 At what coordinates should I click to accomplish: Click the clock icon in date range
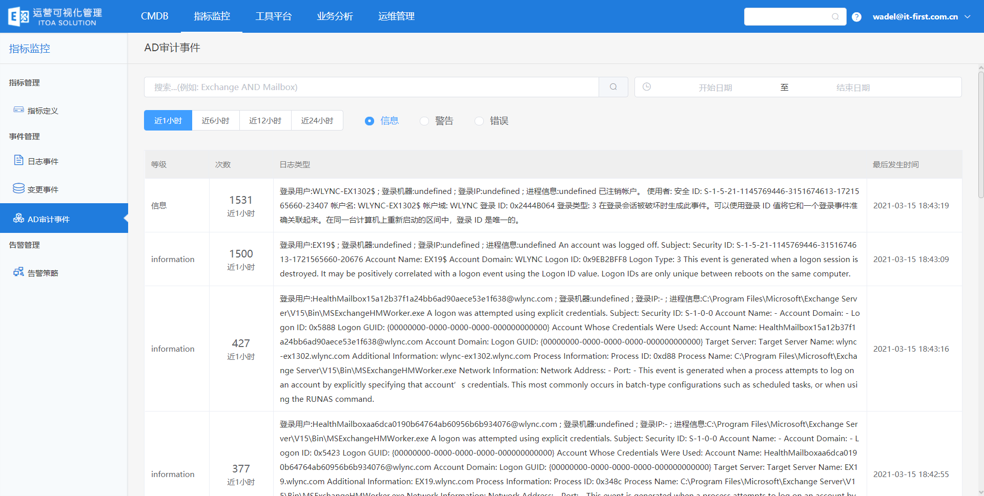coord(647,87)
